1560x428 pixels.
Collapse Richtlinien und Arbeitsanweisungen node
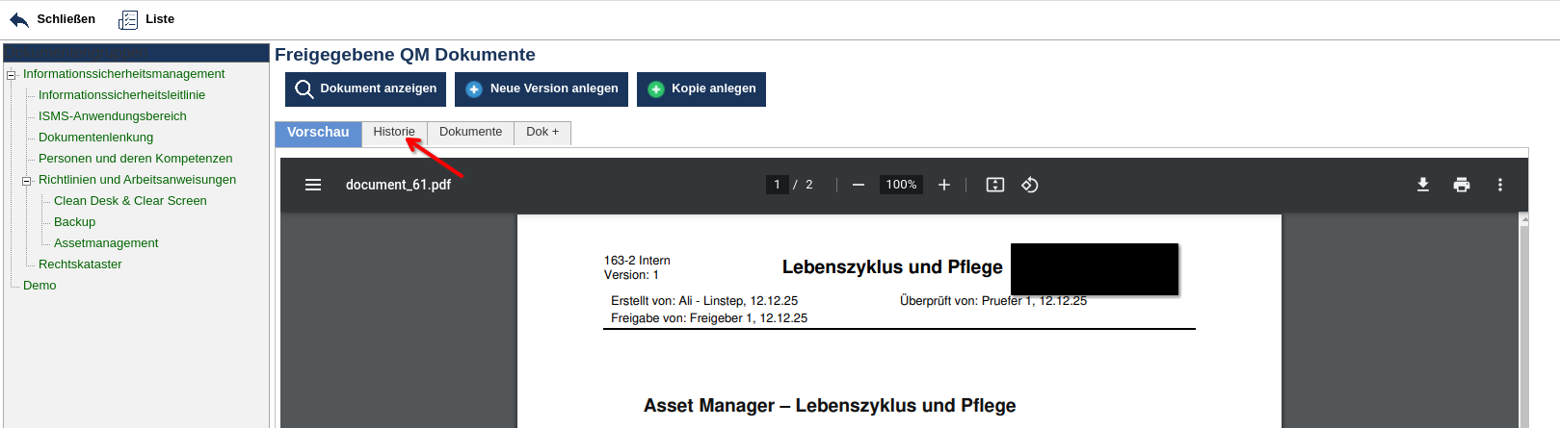tap(27, 181)
